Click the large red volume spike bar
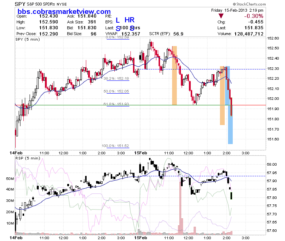The width and height of the screenshot is (285, 241). (x=180, y=208)
